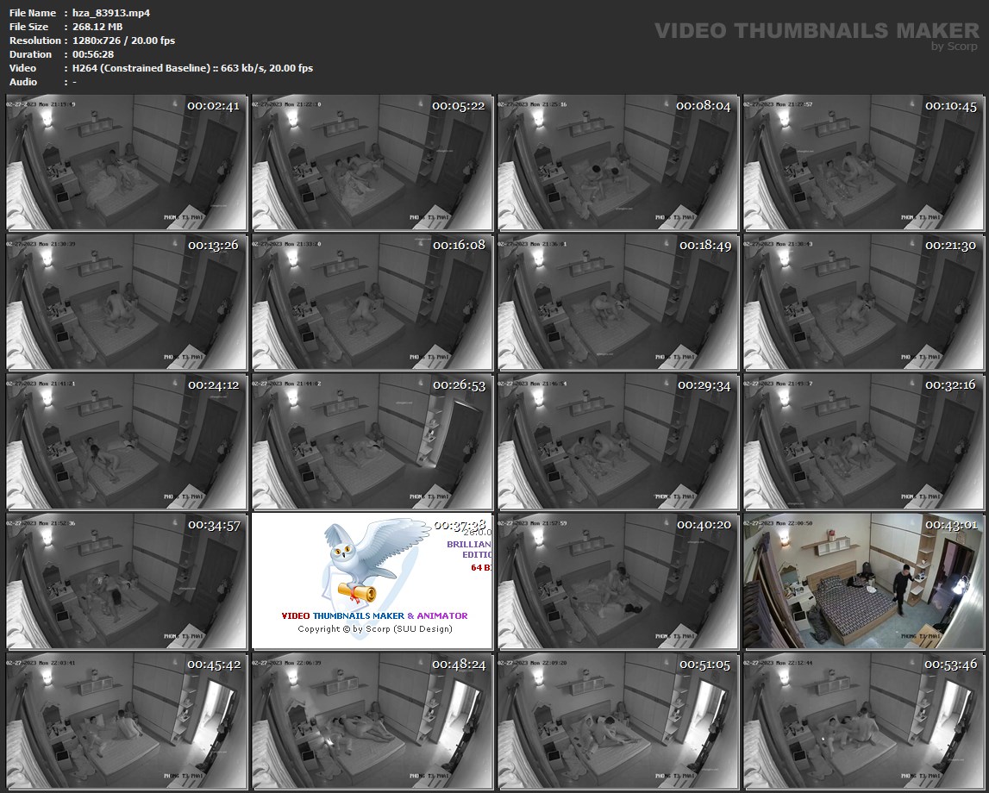Pick the 00:32:16 thumbnail
Image resolution: width=989 pixels, height=793 pixels.
(x=863, y=442)
